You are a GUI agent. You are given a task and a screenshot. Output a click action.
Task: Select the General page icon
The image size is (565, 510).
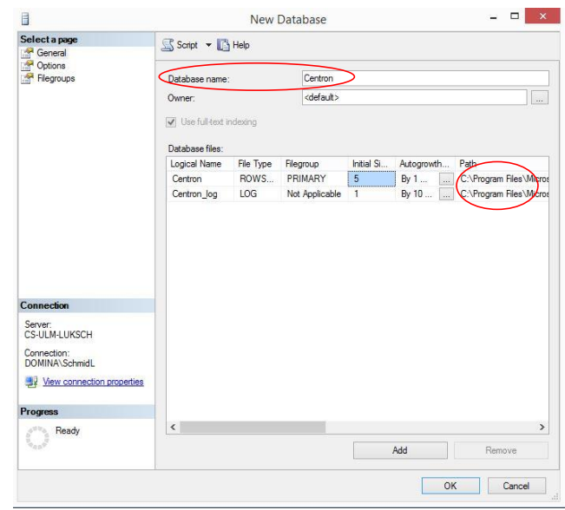(x=28, y=53)
